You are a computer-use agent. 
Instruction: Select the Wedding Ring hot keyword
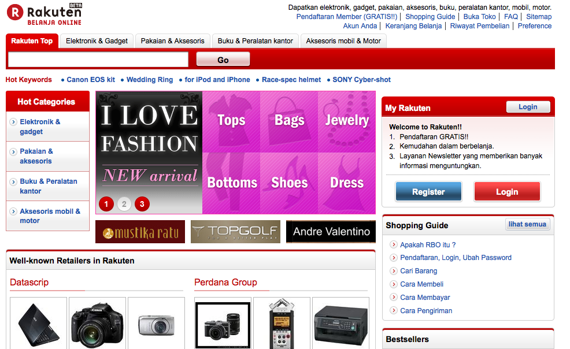click(x=150, y=80)
